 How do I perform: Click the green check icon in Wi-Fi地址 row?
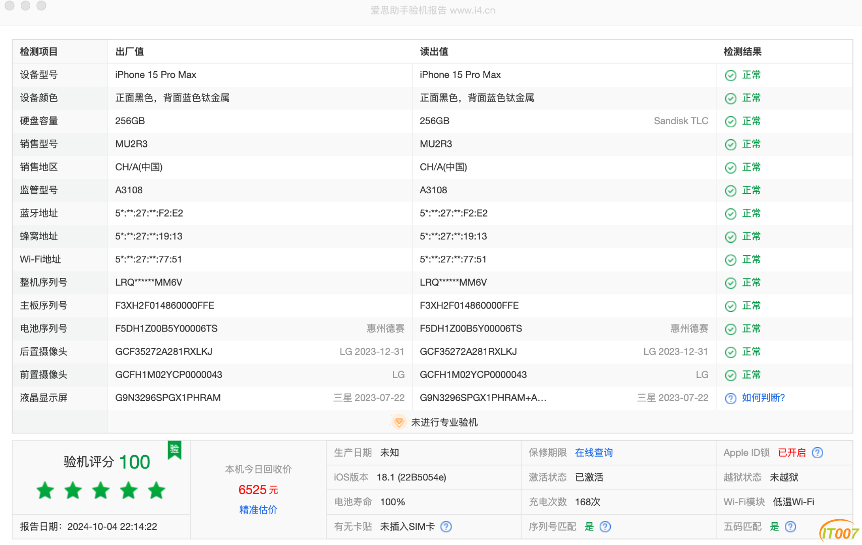[730, 260]
